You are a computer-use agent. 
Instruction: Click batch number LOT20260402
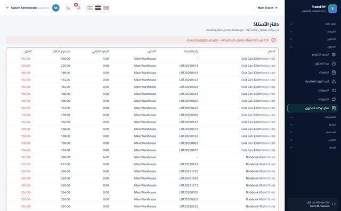coord(189,101)
